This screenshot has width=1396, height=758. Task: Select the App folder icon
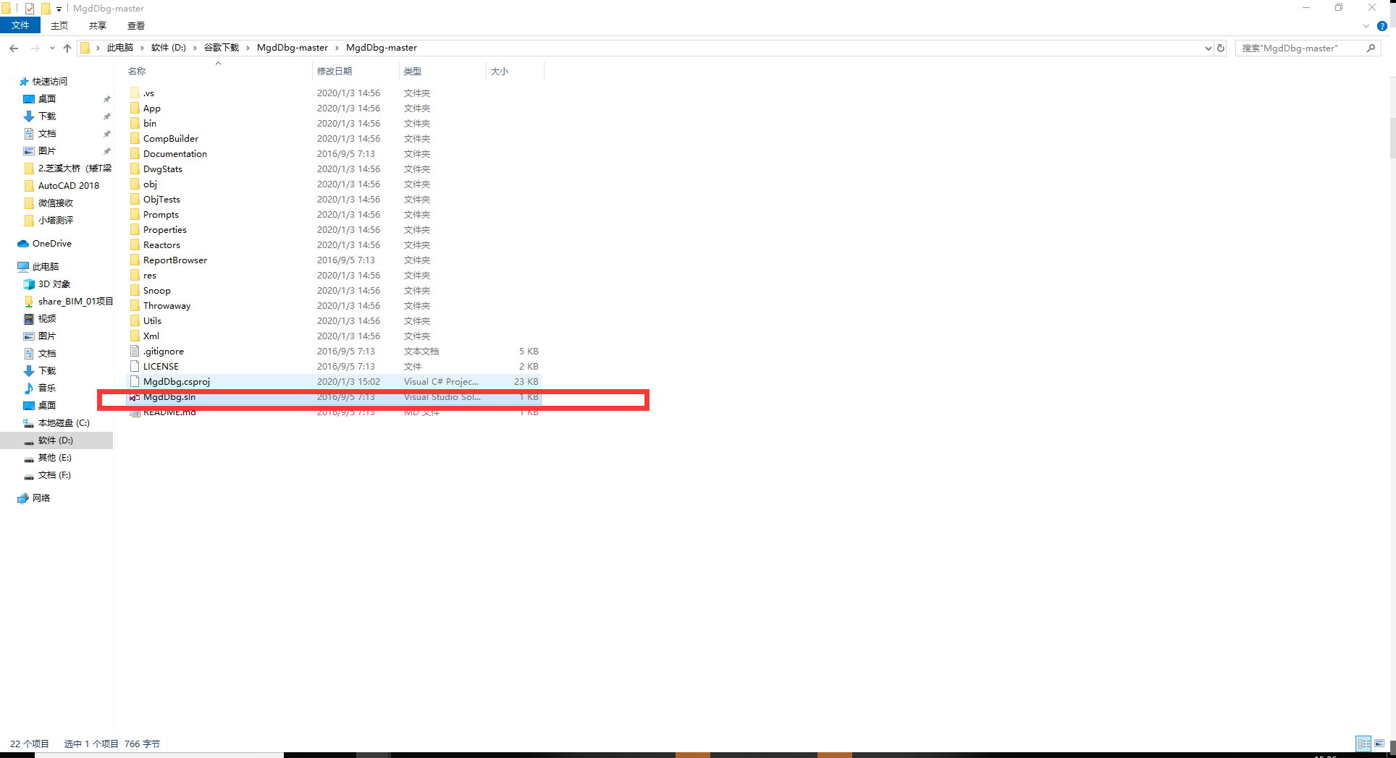(x=135, y=108)
